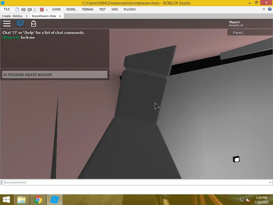Open the Roblox hamburger menu
Image resolution: width=273 pixels, height=205 pixels.
(7, 23)
